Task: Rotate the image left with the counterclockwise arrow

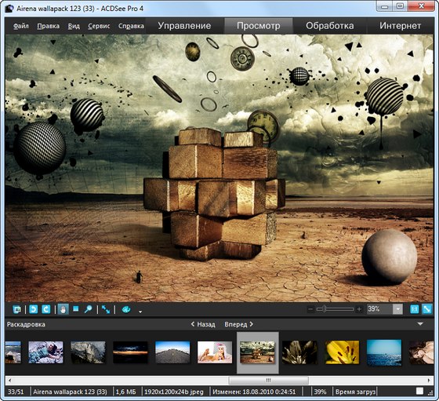Action: point(33,309)
